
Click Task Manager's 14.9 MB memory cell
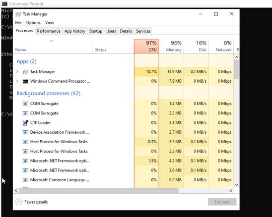point(171,71)
